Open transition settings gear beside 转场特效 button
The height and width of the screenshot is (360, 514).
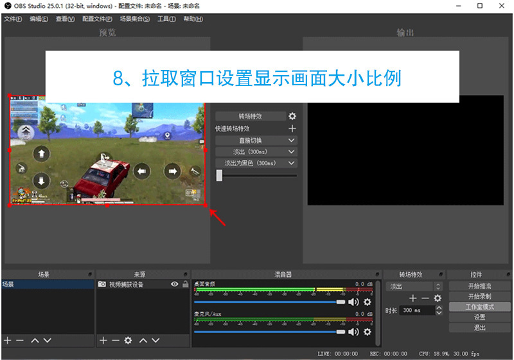tap(292, 116)
